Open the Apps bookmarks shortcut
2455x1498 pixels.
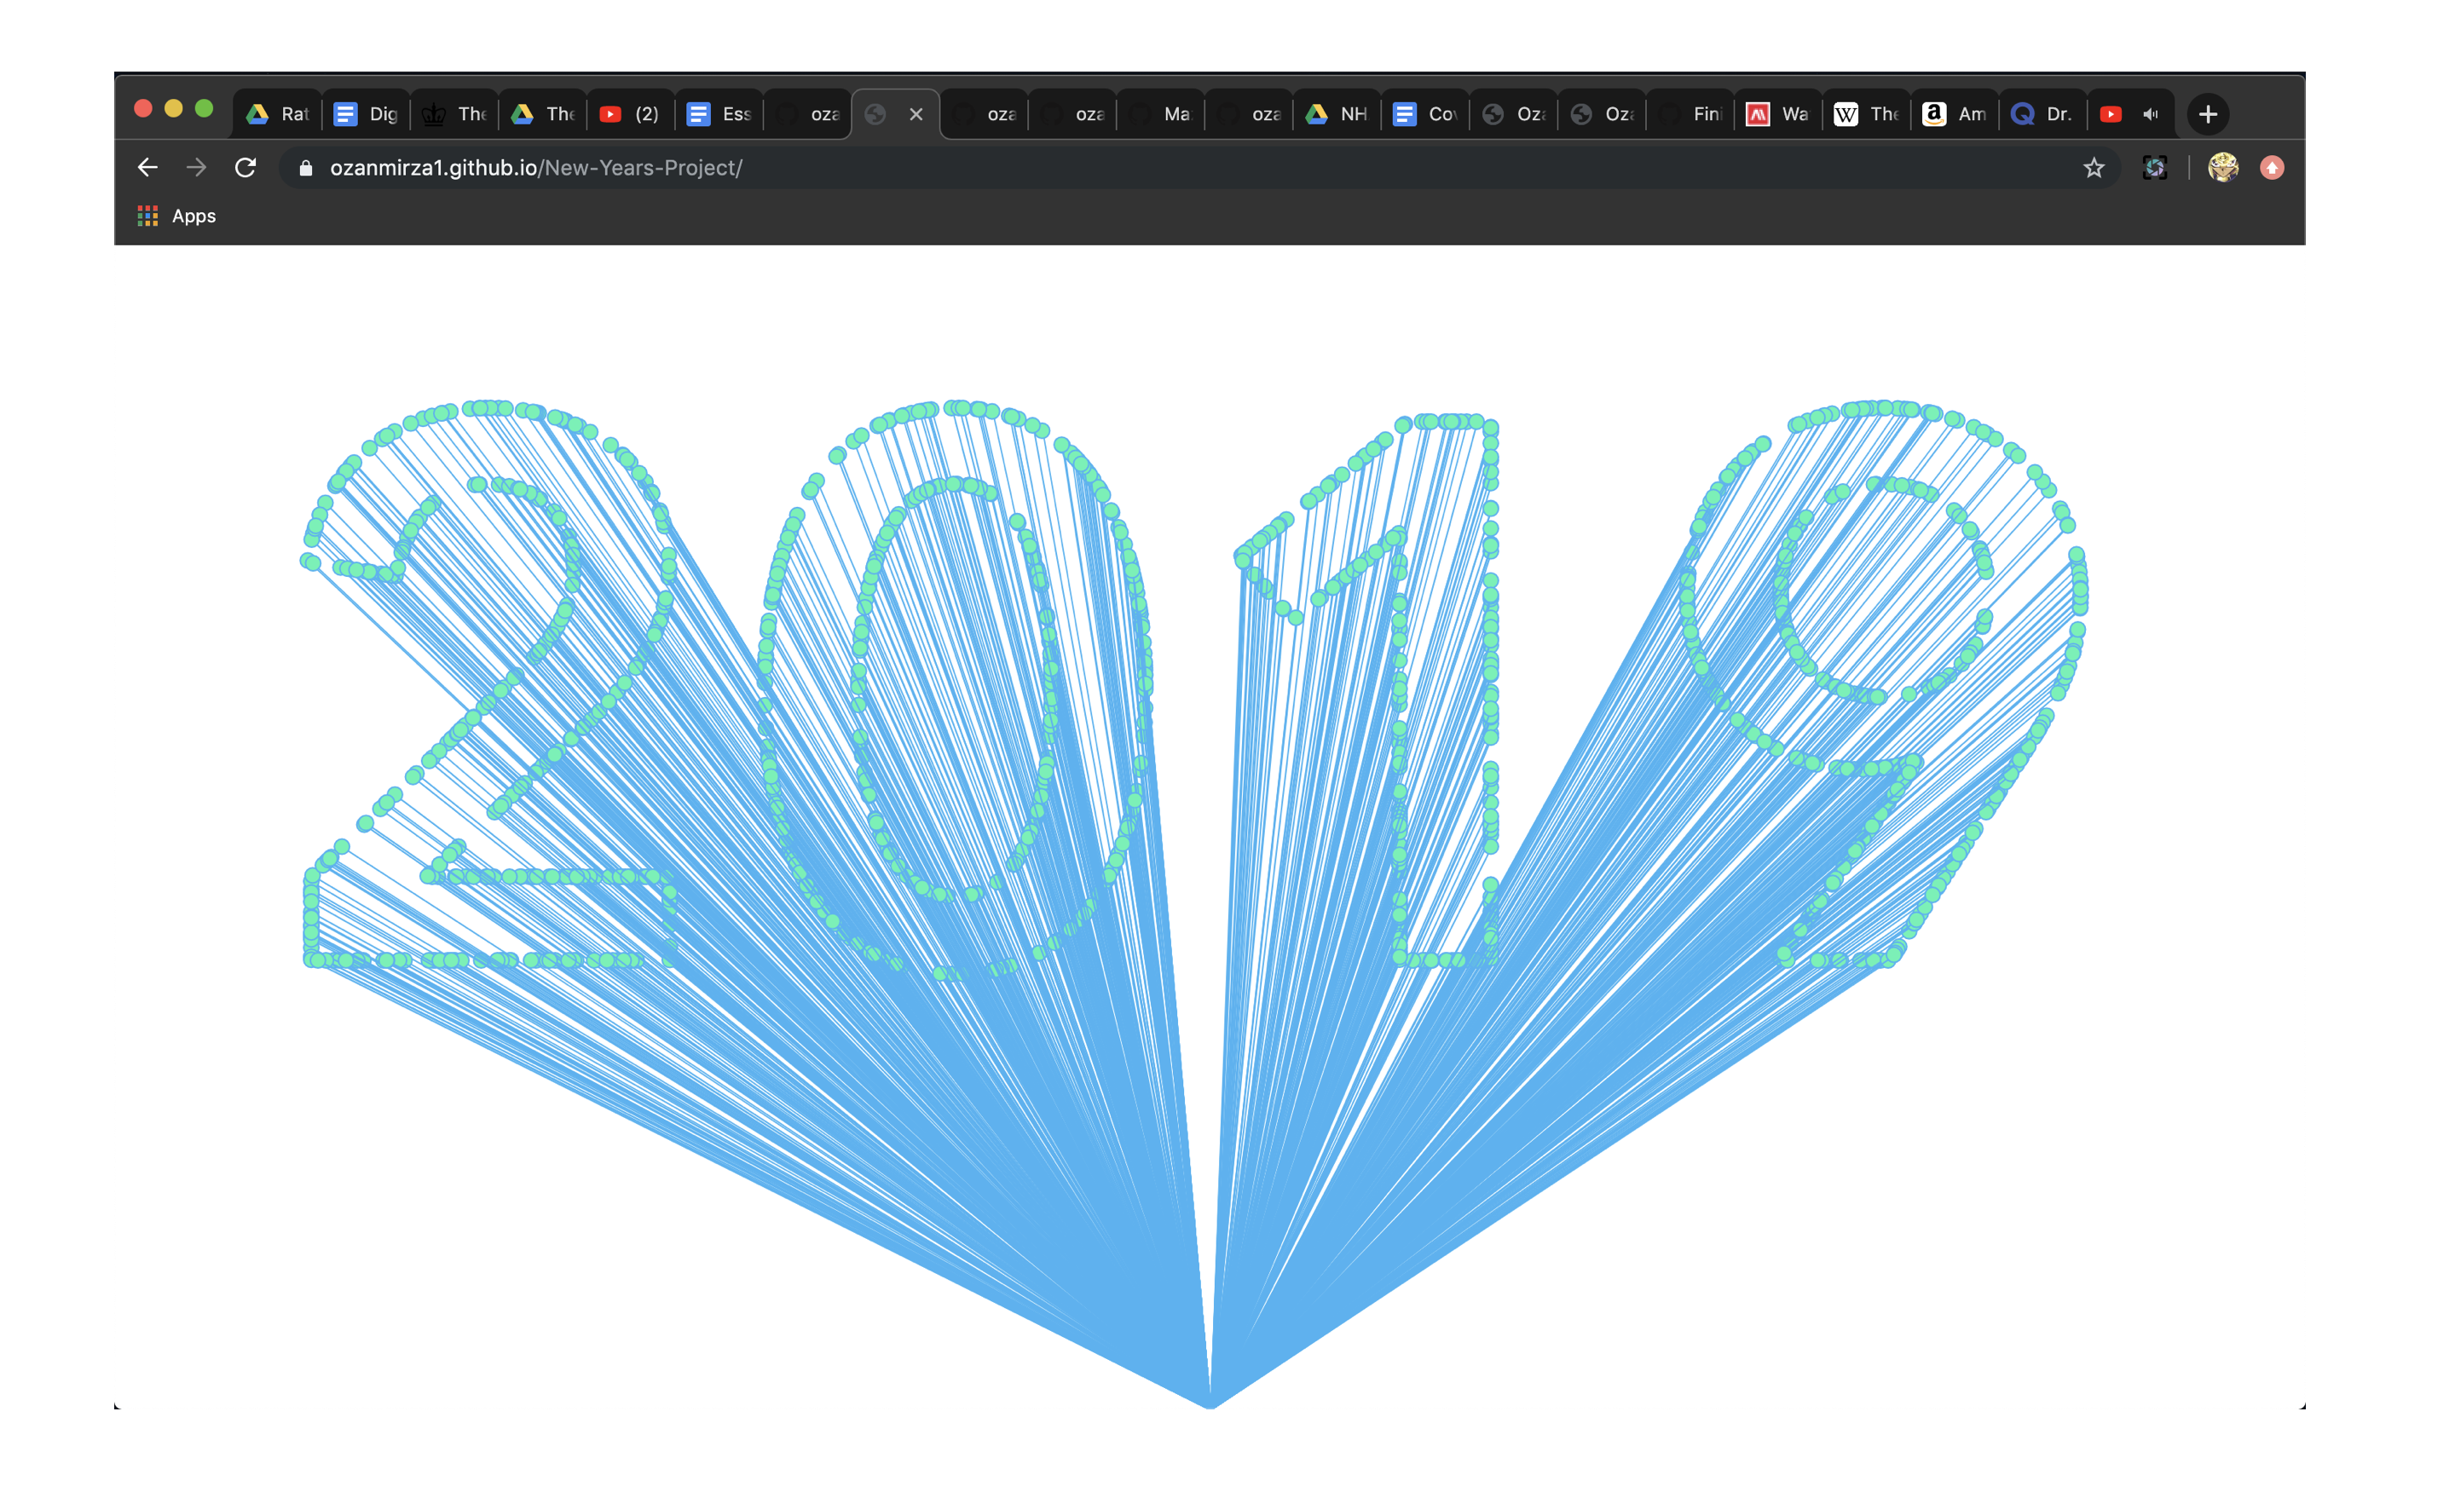[176, 216]
